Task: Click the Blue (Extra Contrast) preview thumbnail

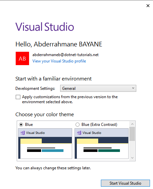Action: pyautogui.click(x=102, y=144)
